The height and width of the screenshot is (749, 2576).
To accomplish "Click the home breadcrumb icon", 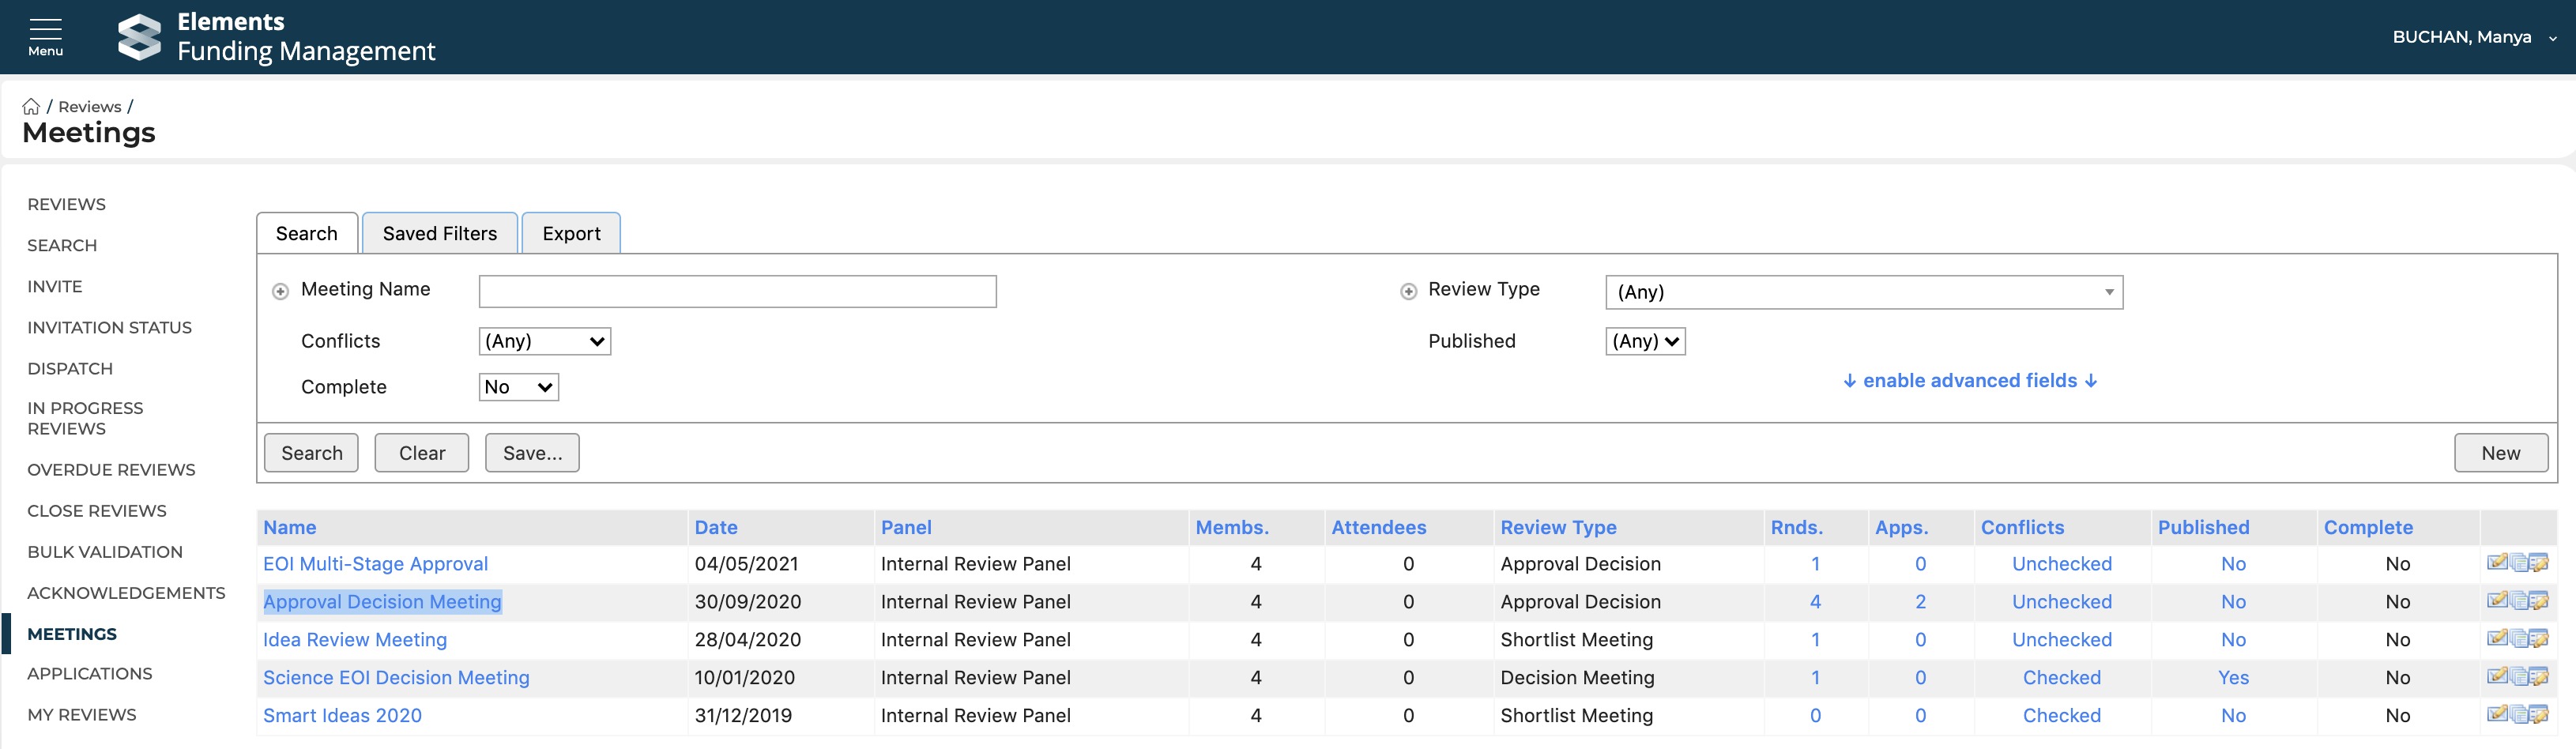I will click(x=31, y=106).
